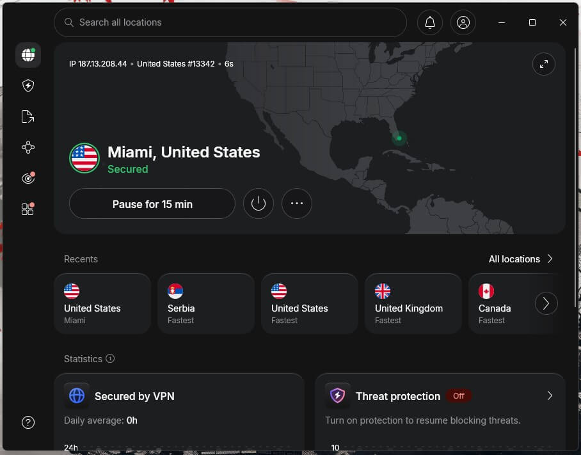Expand the map with the arrows icon
This screenshot has width=581, height=455.
point(544,64)
